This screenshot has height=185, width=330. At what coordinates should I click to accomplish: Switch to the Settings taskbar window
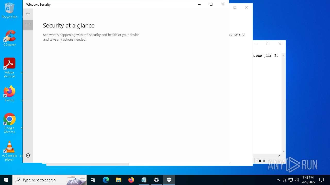click(x=156, y=180)
